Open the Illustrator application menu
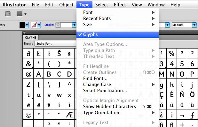This screenshot has width=198, height=127. click(14, 5)
